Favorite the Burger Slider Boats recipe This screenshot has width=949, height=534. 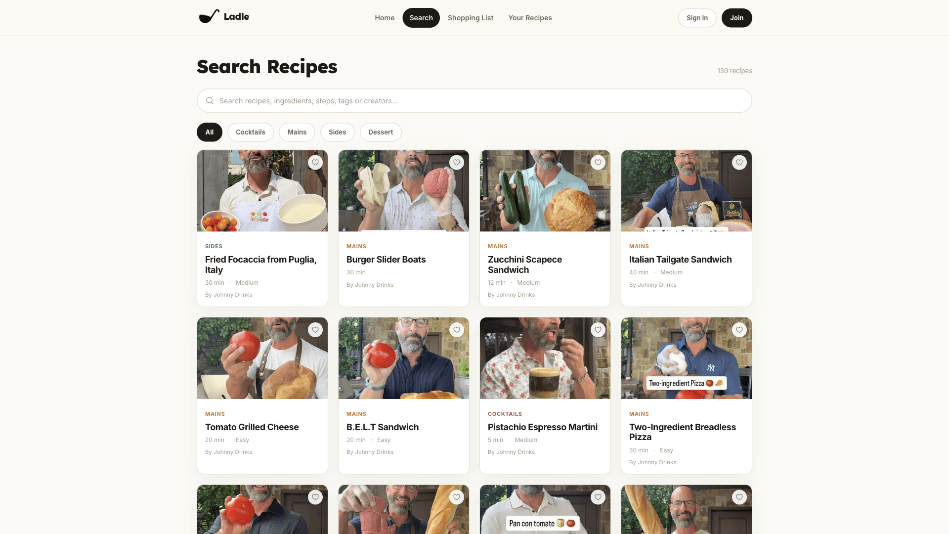pyautogui.click(x=457, y=163)
